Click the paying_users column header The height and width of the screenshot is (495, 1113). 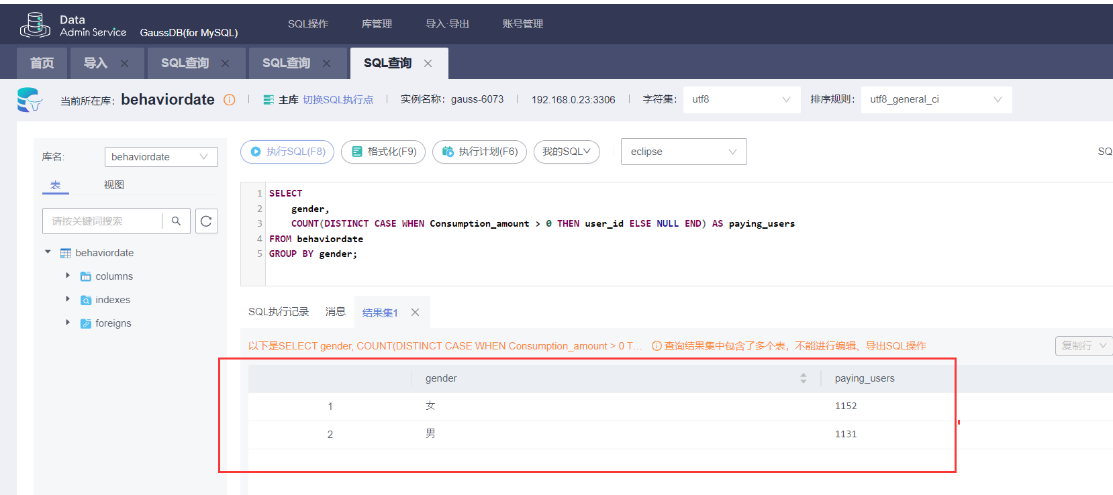click(865, 378)
